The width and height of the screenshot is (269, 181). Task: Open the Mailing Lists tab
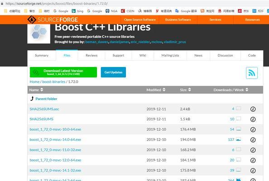click(170, 55)
